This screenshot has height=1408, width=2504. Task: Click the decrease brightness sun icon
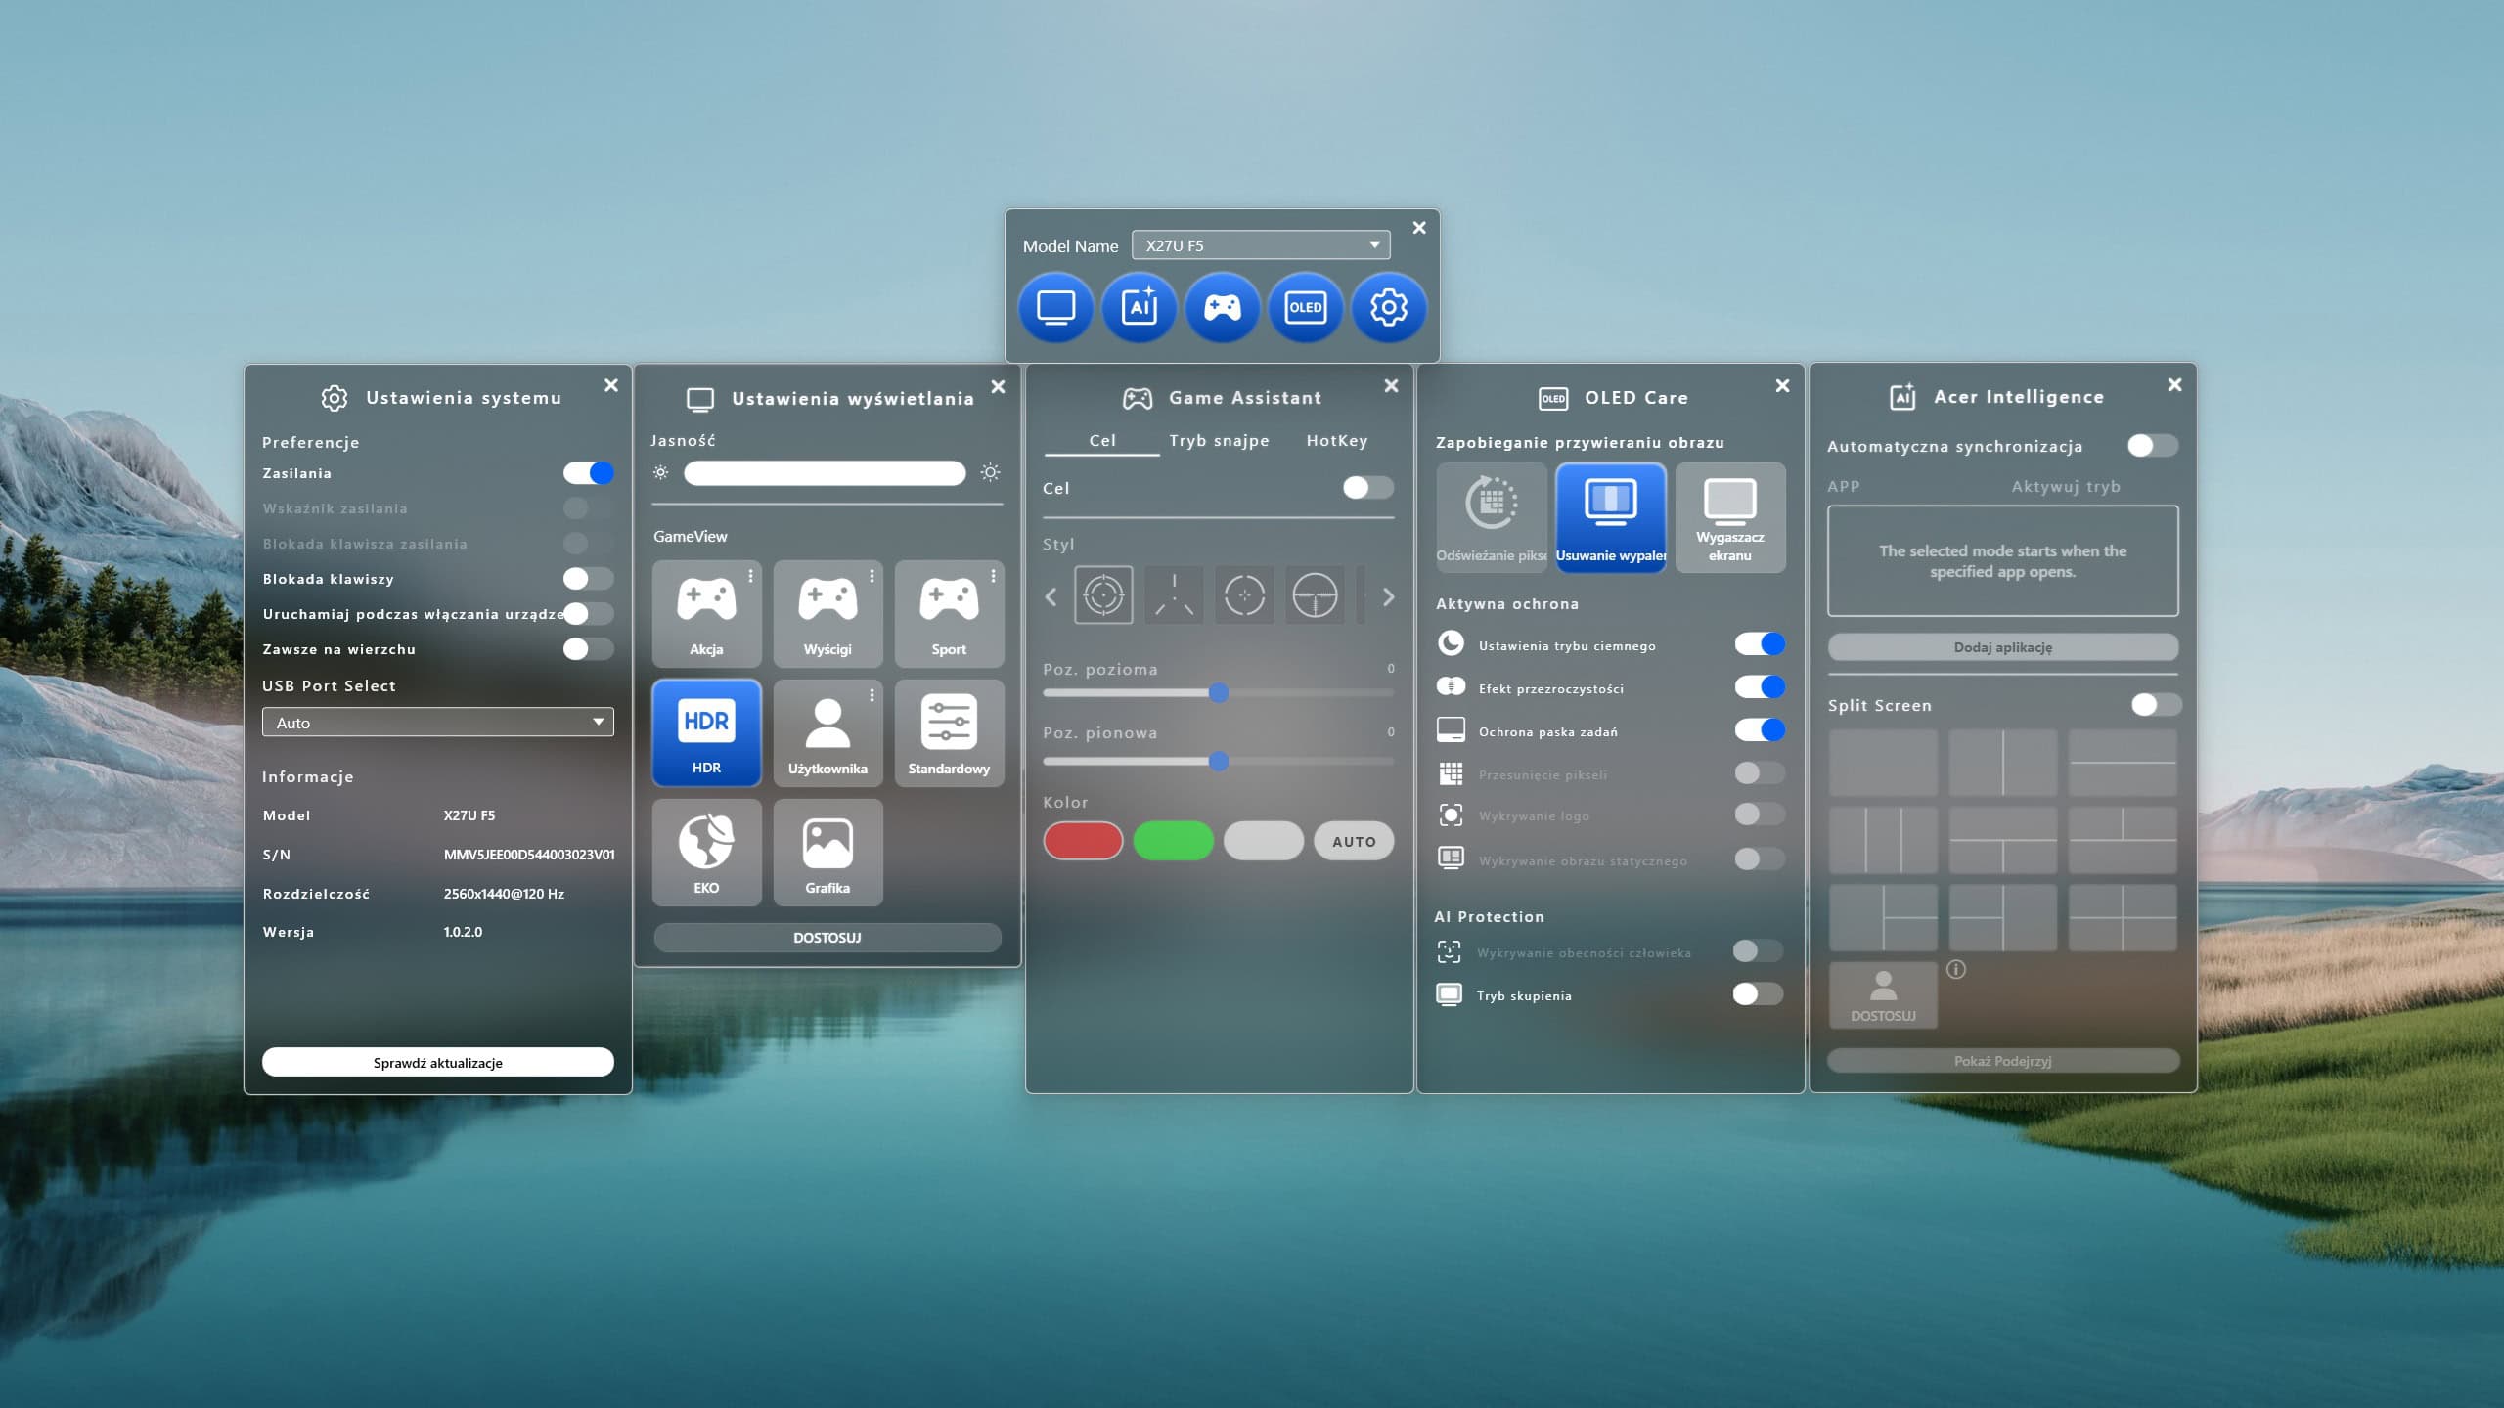pos(661,473)
